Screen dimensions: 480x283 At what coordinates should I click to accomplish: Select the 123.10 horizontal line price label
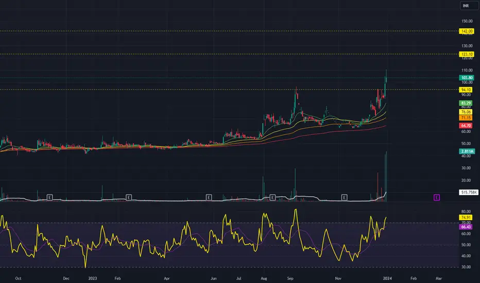point(467,54)
